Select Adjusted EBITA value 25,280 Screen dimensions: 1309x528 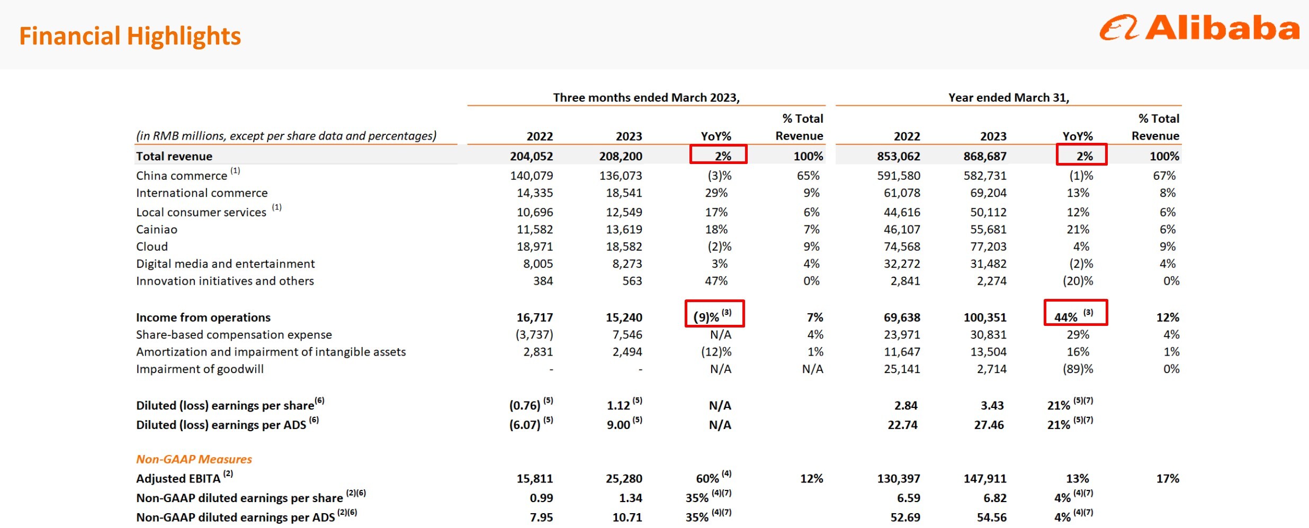[x=624, y=479]
